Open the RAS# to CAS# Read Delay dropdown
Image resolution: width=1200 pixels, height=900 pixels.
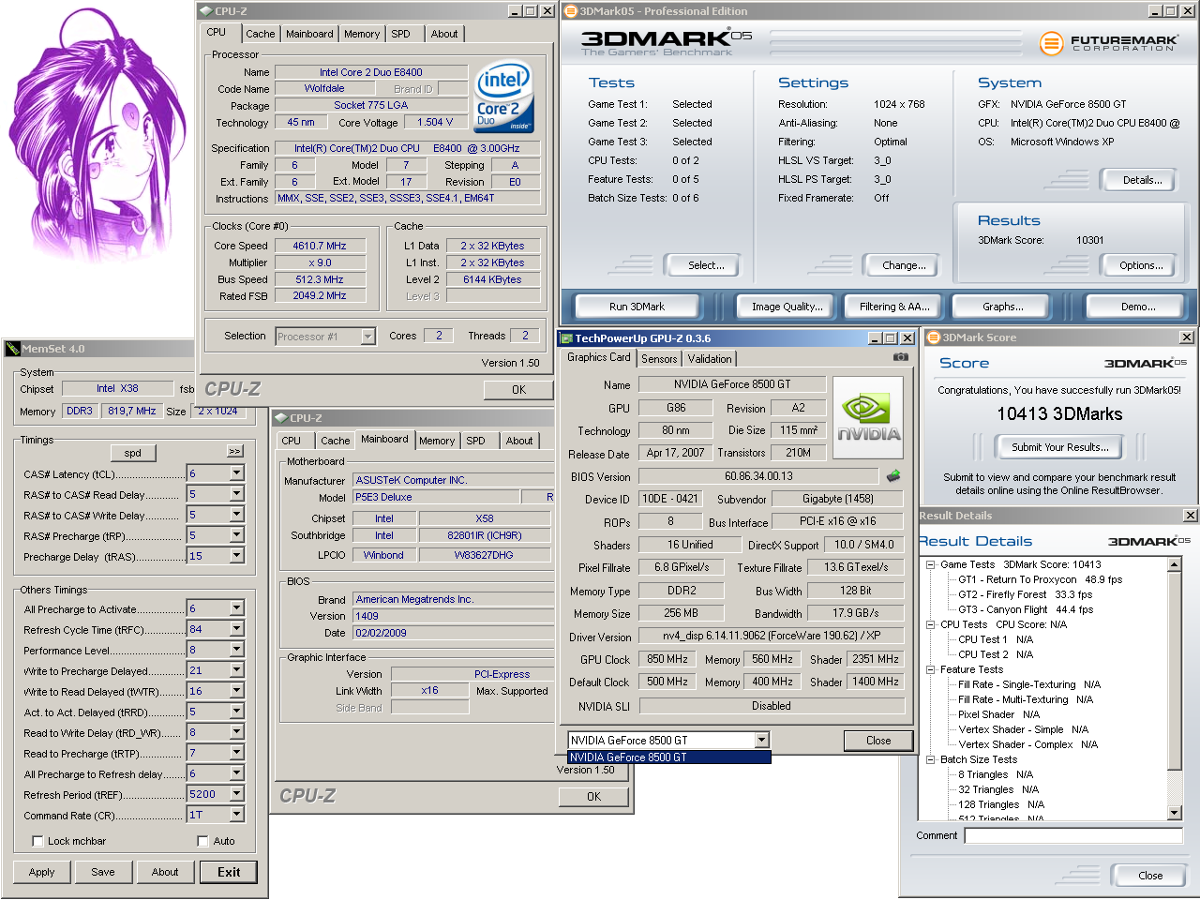tap(236, 494)
